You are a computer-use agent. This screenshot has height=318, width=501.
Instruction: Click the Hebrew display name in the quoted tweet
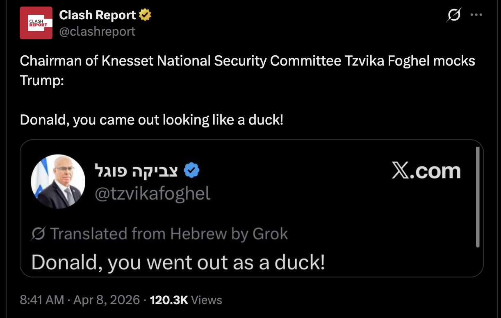coord(136,170)
